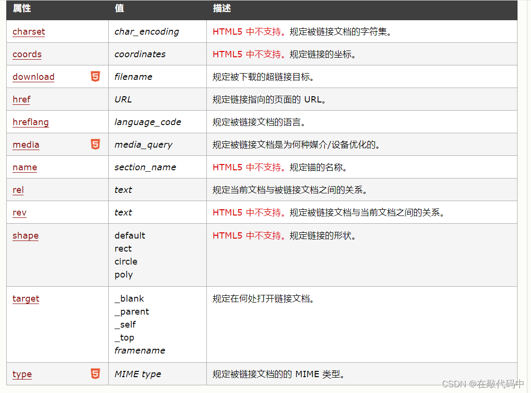Click the charset row description text
This screenshot has width=531, height=393.
[x=302, y=32]
